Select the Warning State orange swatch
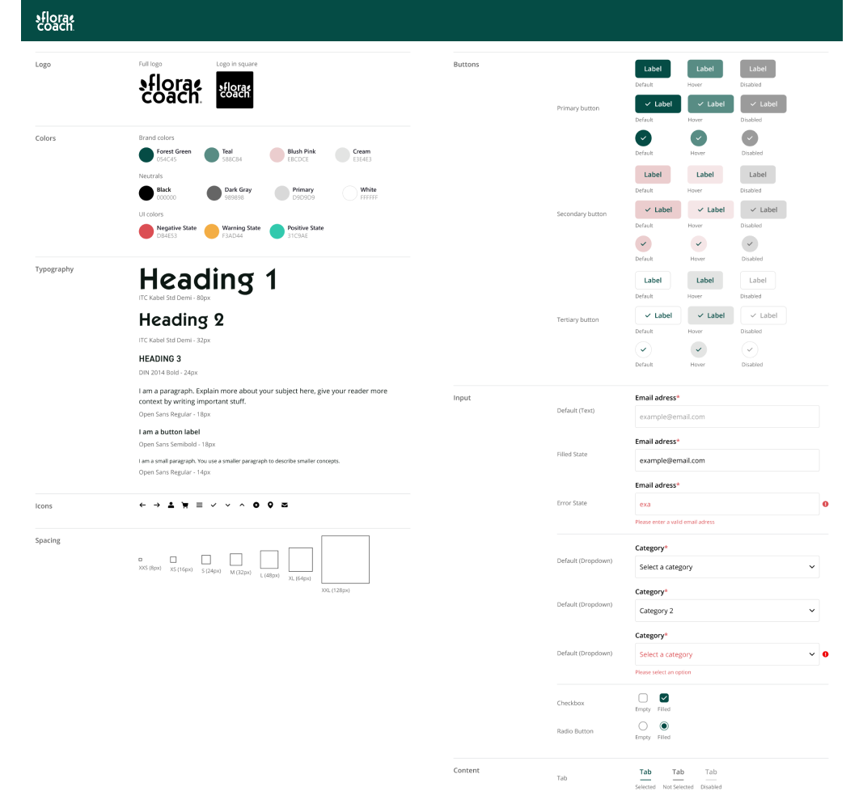863x808 pixels. [212, 231]
